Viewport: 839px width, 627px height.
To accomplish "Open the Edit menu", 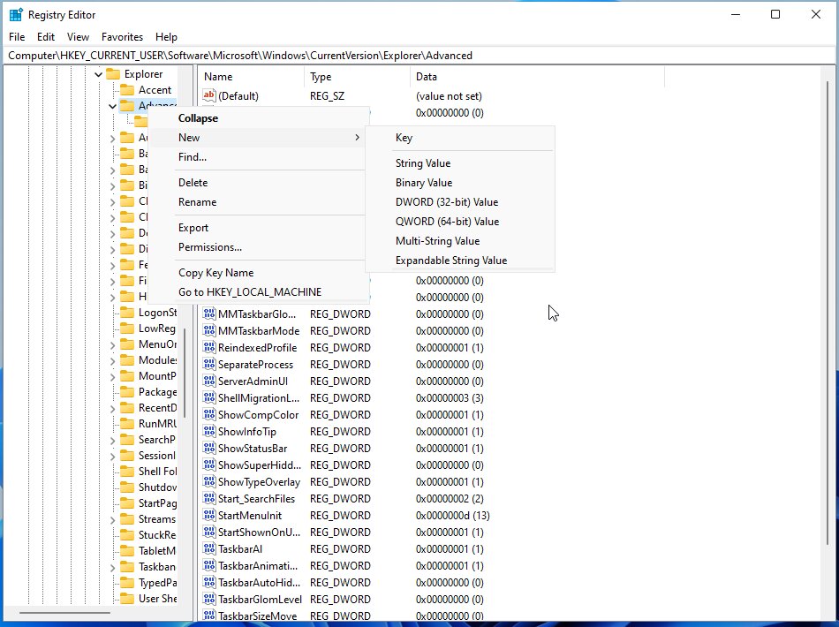I will click(45, 37).
